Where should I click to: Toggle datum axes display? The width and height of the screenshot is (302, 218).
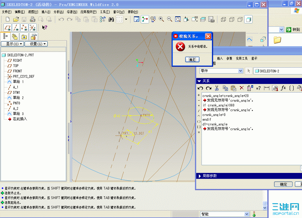tap(16, 28)
